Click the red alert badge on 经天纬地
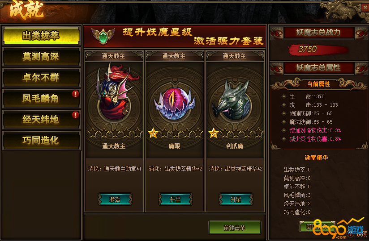Image resolution: width=369 pixels, height=241 pixels. coord(75,115)
